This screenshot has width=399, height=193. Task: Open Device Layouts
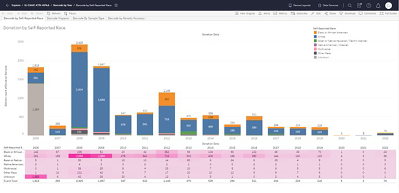pyautogui.click(x=299, y=5)
